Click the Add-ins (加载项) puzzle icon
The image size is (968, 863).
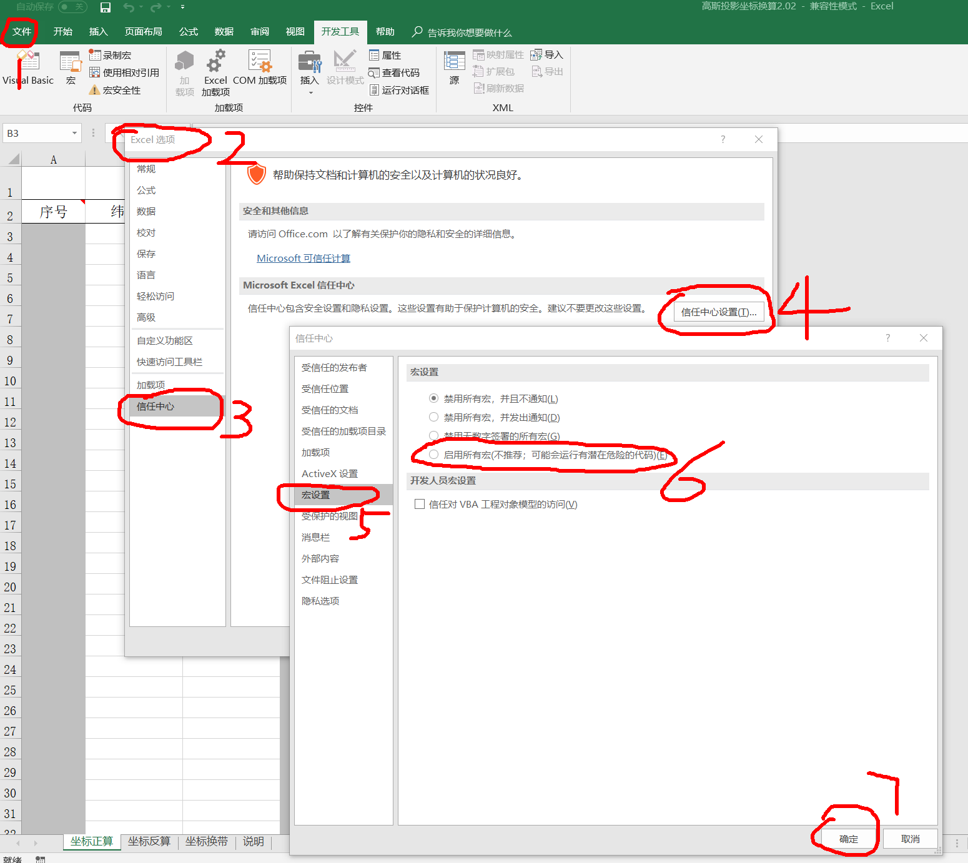point(185,62)
